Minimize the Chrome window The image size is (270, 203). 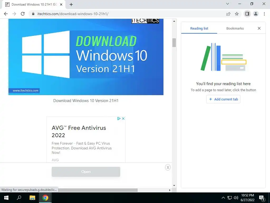point(240,4)
